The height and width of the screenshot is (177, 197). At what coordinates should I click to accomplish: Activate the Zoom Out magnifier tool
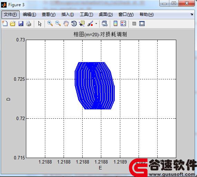[58, 23]
